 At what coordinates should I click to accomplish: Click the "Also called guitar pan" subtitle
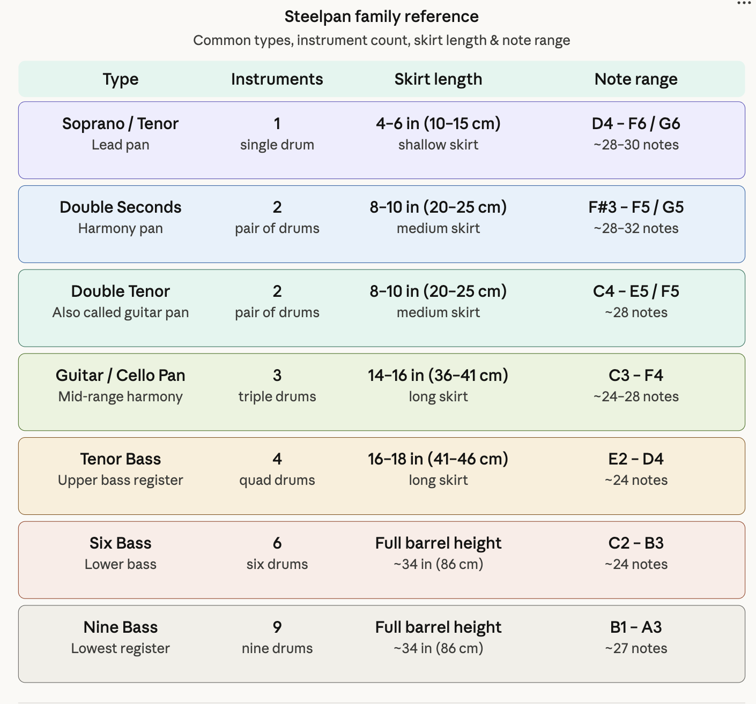click(121, 312)
